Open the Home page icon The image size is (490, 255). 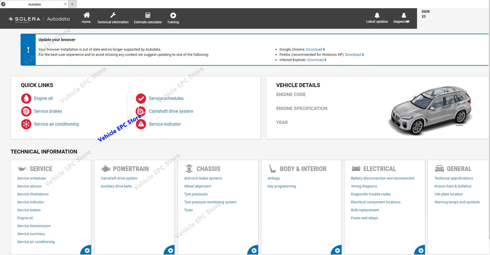coord(86,15)
